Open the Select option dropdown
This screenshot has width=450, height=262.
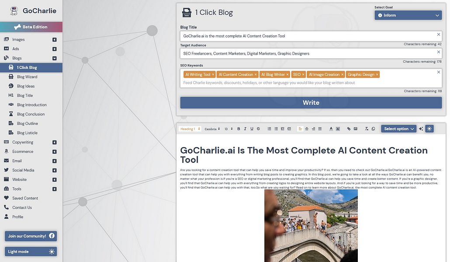tap(398, 129)
